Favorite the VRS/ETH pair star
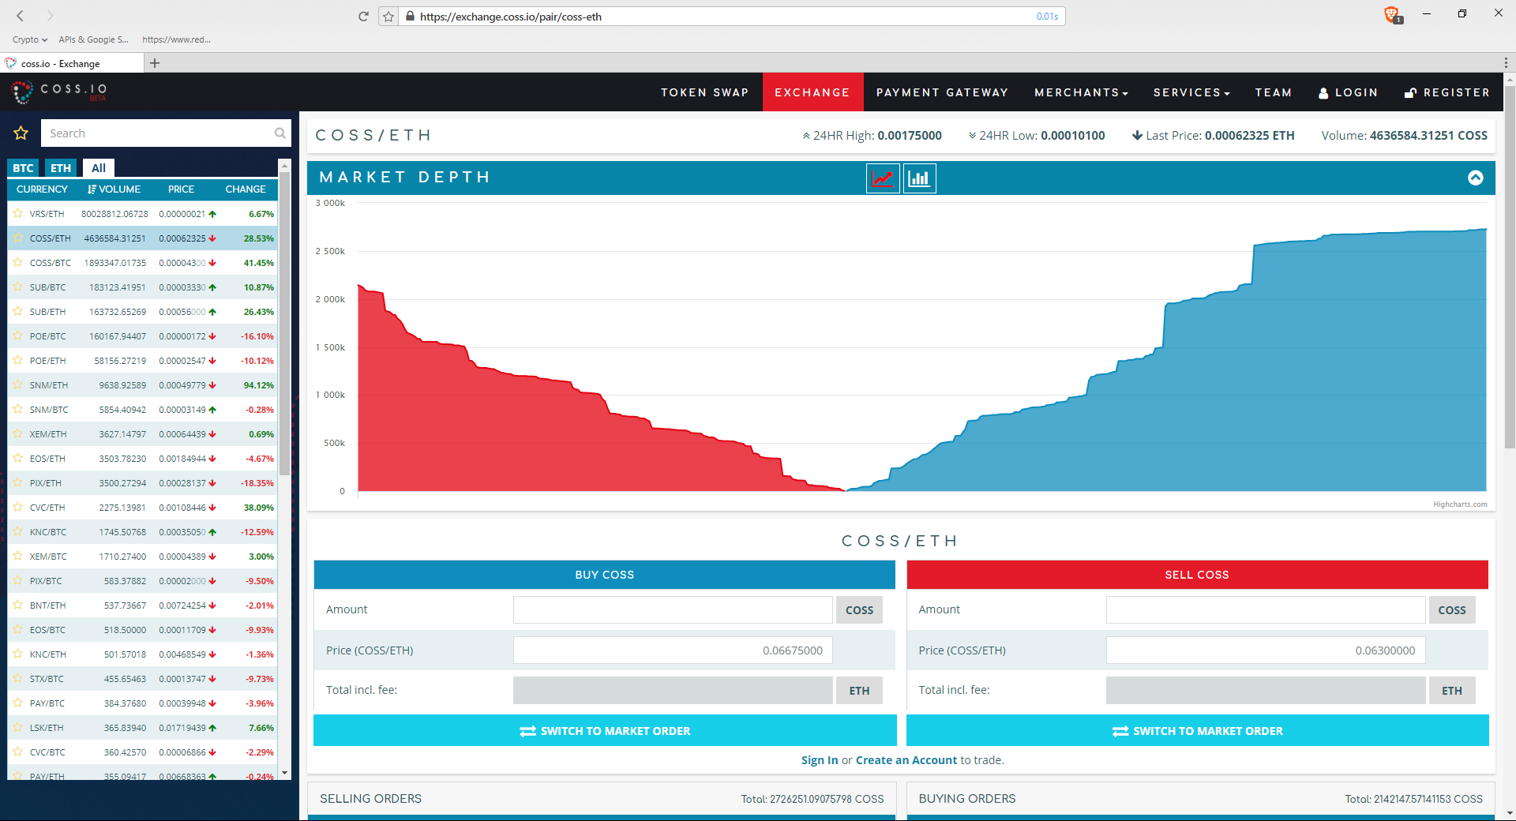The width and height of the screenshot is (1516, 821). 17,213
